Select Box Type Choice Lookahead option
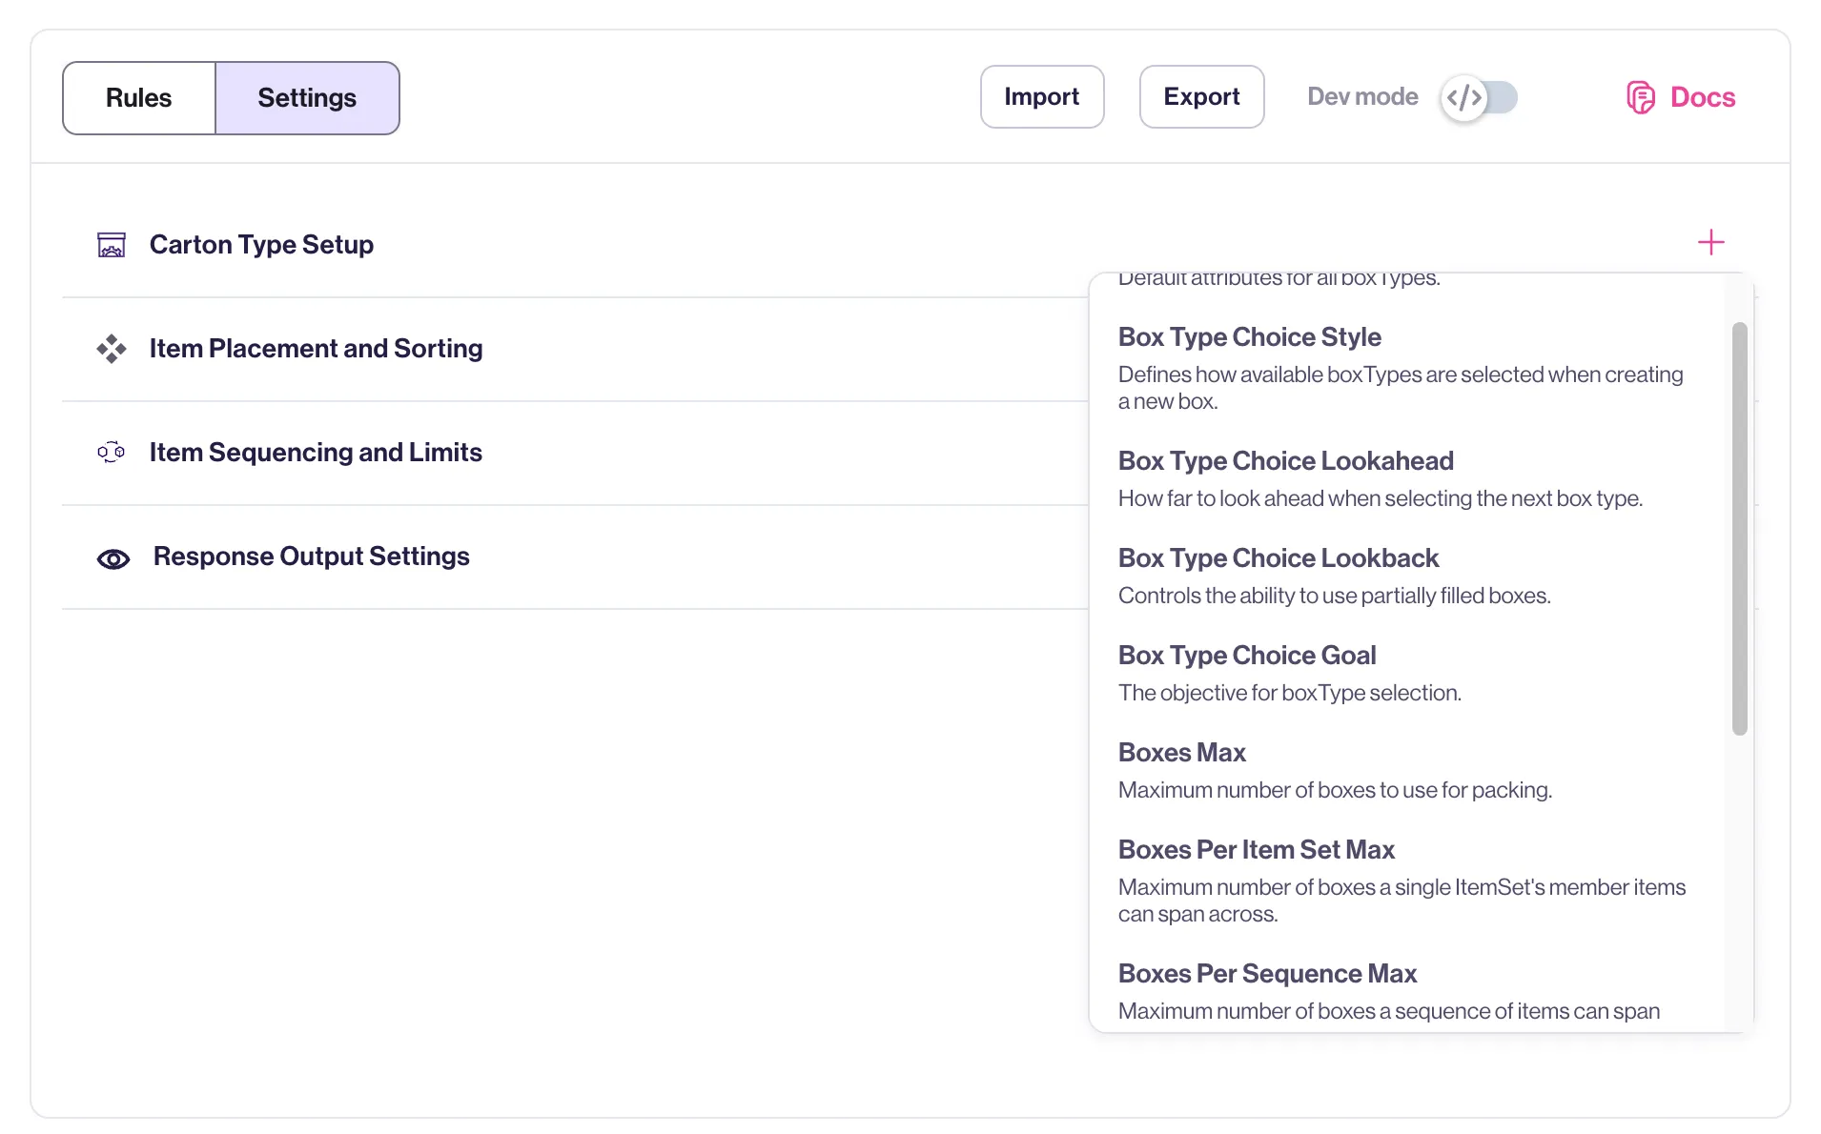The width and height of the screenshot is (1821, 1134). 1406,480
